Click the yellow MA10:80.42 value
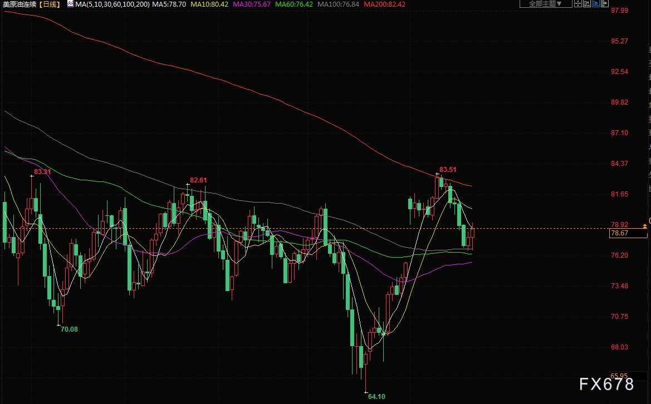The width and height of the screenshot is (651, 404). 209,4
